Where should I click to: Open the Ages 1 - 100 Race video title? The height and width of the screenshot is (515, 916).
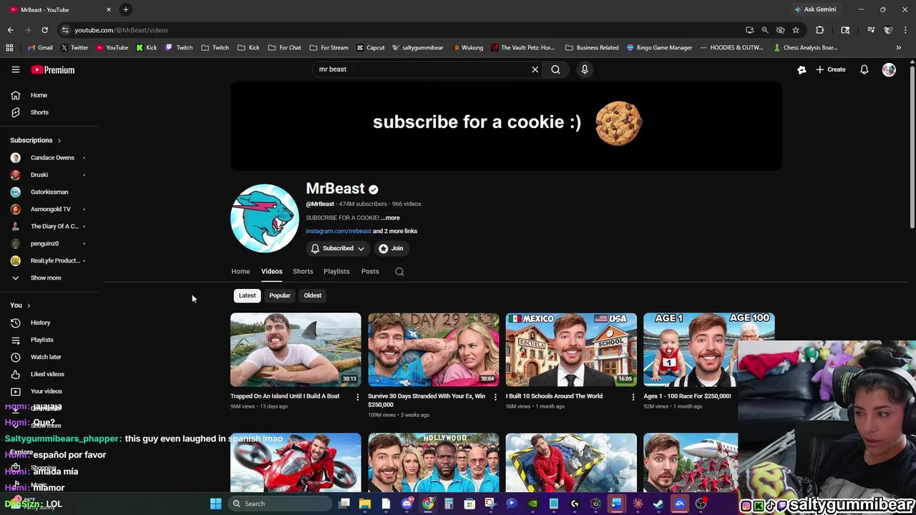click(687, 396)
